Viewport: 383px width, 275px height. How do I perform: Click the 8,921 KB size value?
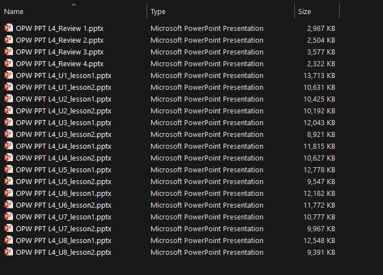point(321,135)
